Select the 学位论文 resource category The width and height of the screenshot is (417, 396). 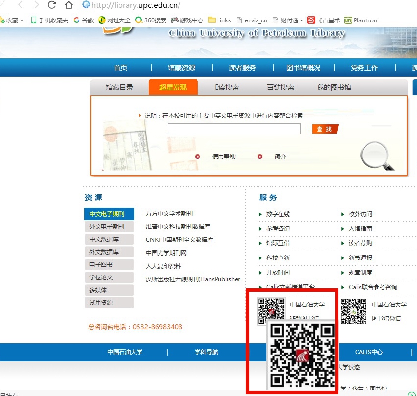point(109,277)
